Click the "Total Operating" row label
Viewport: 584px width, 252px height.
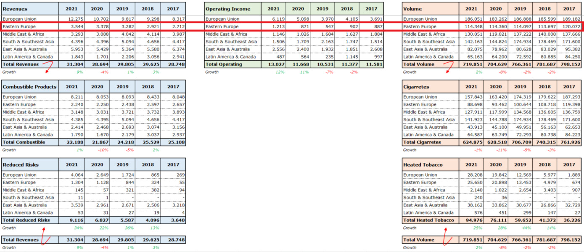tap(224, 64)
